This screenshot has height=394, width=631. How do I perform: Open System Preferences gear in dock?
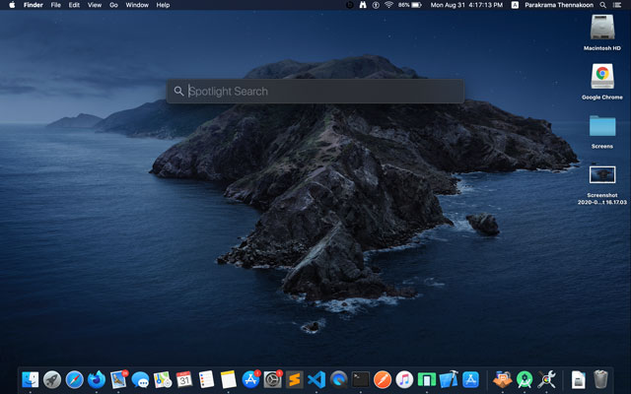[272, 379]
